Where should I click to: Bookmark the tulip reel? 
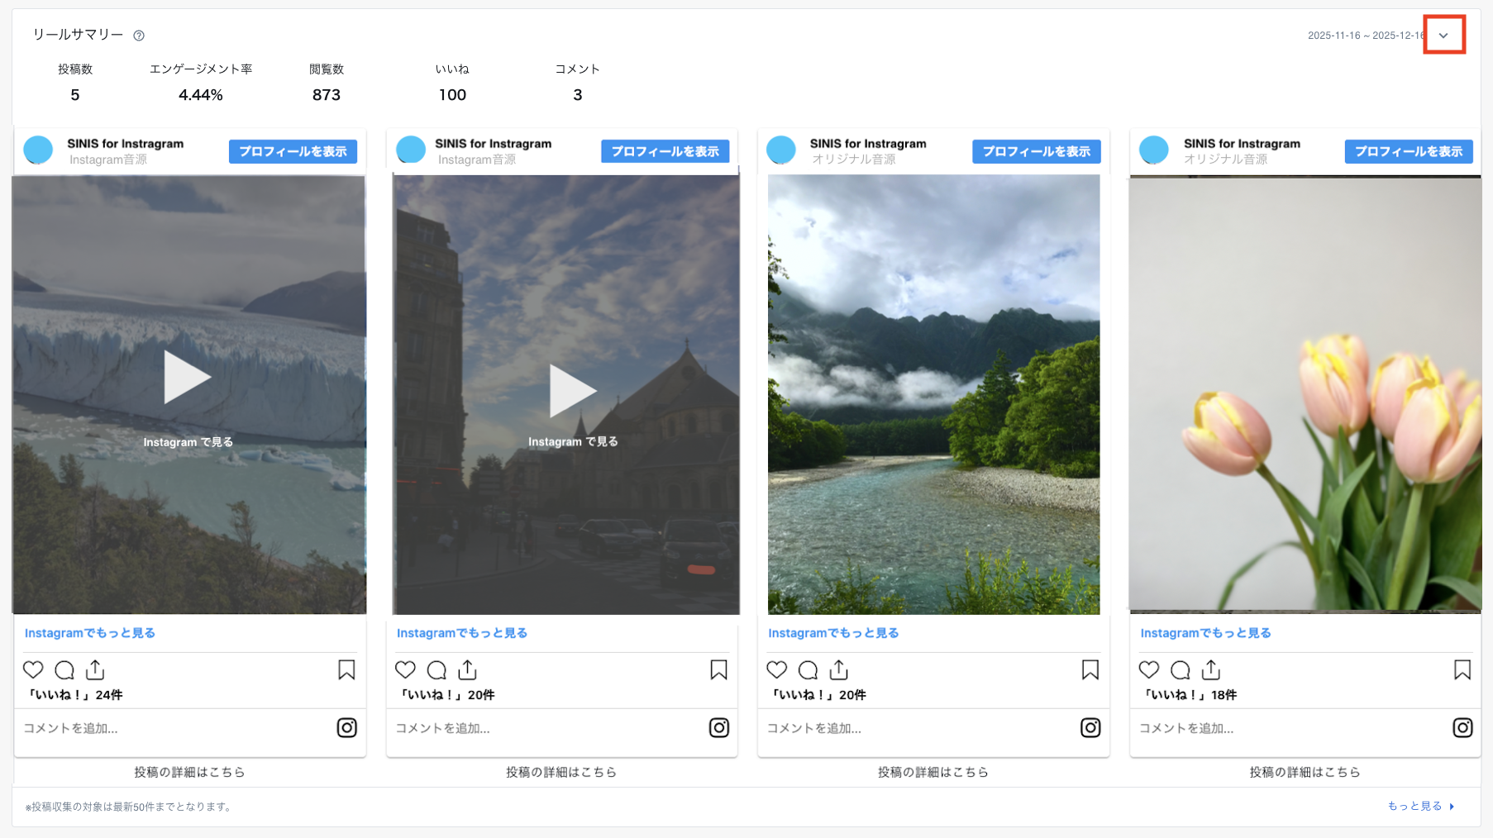[x=1462, y=669]
